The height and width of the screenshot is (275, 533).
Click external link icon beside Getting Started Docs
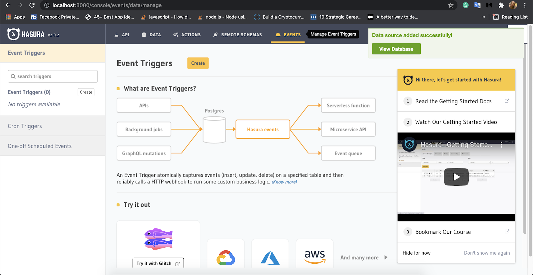[x=507, y=101]
